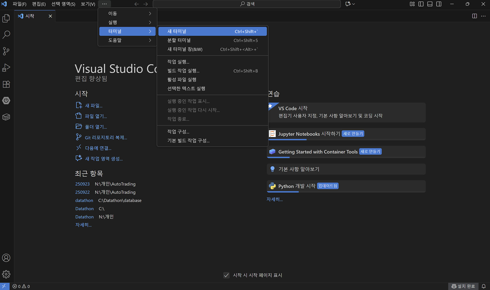This screenshot has height=290, width=490.
Task: Toggle the bottom panel layout button
Action: [430, 4]
